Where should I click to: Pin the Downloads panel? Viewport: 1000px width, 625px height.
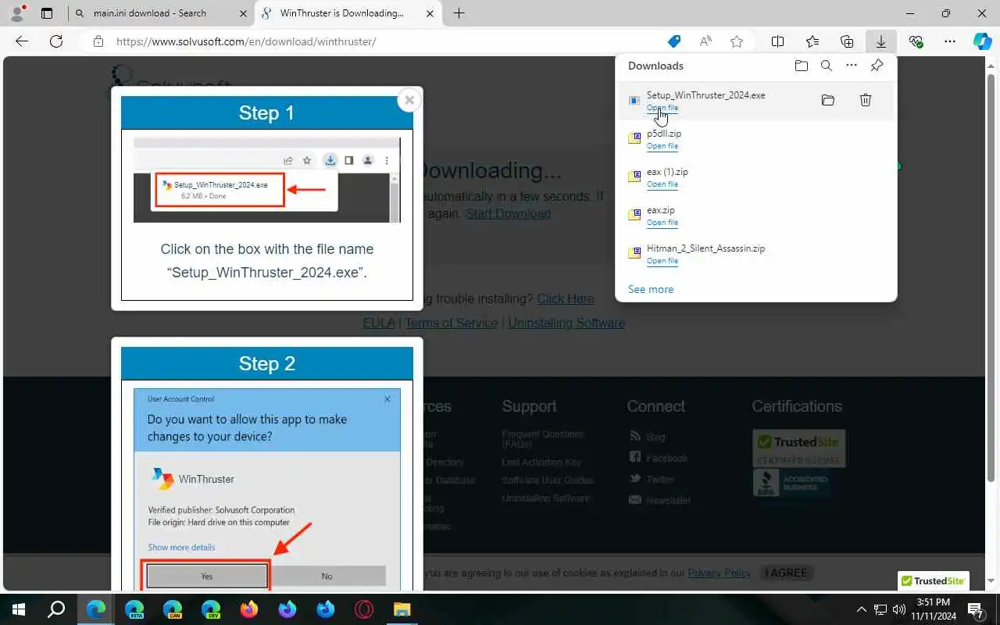point(877,66)
